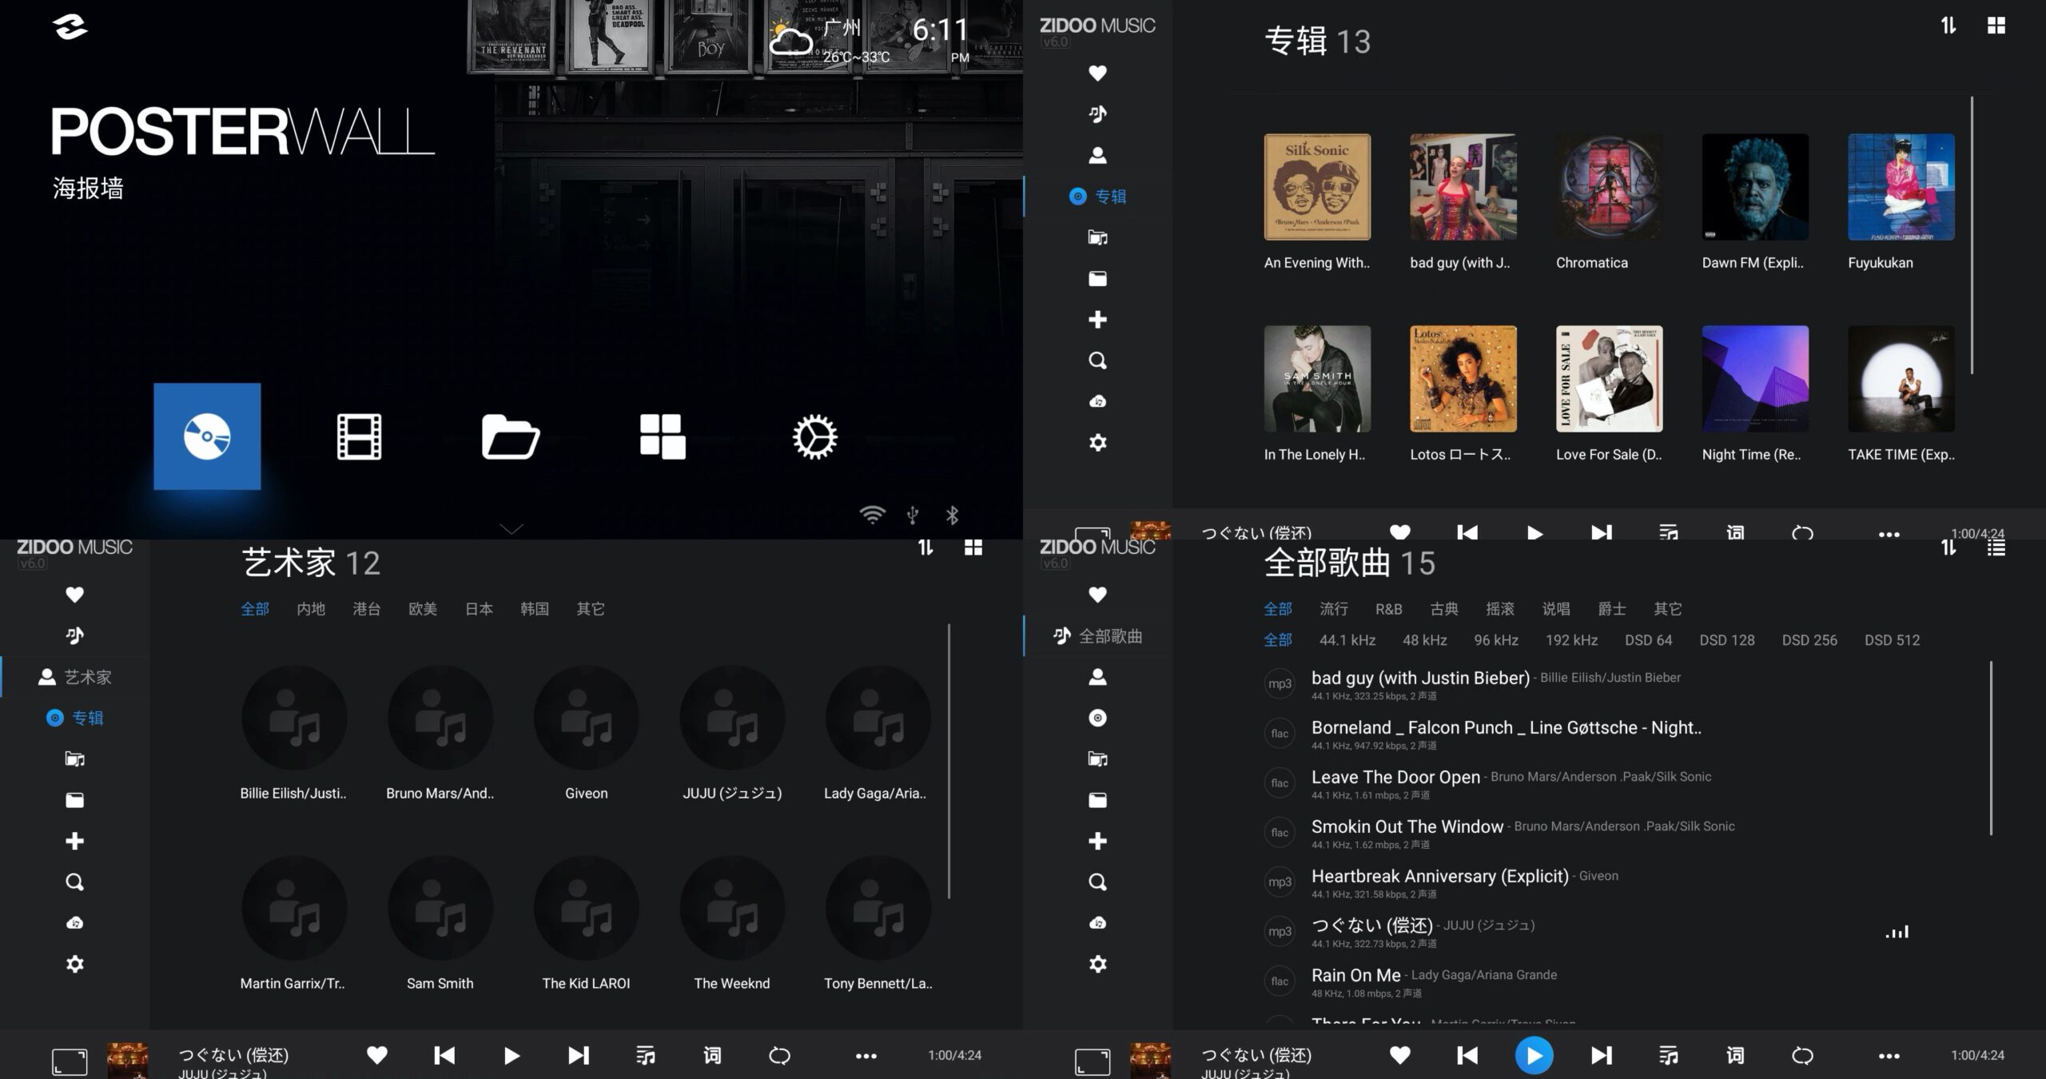2046x1079 pixels.
Task: Open the Chromatica album cover
Action: click(x=1609, y=187)
